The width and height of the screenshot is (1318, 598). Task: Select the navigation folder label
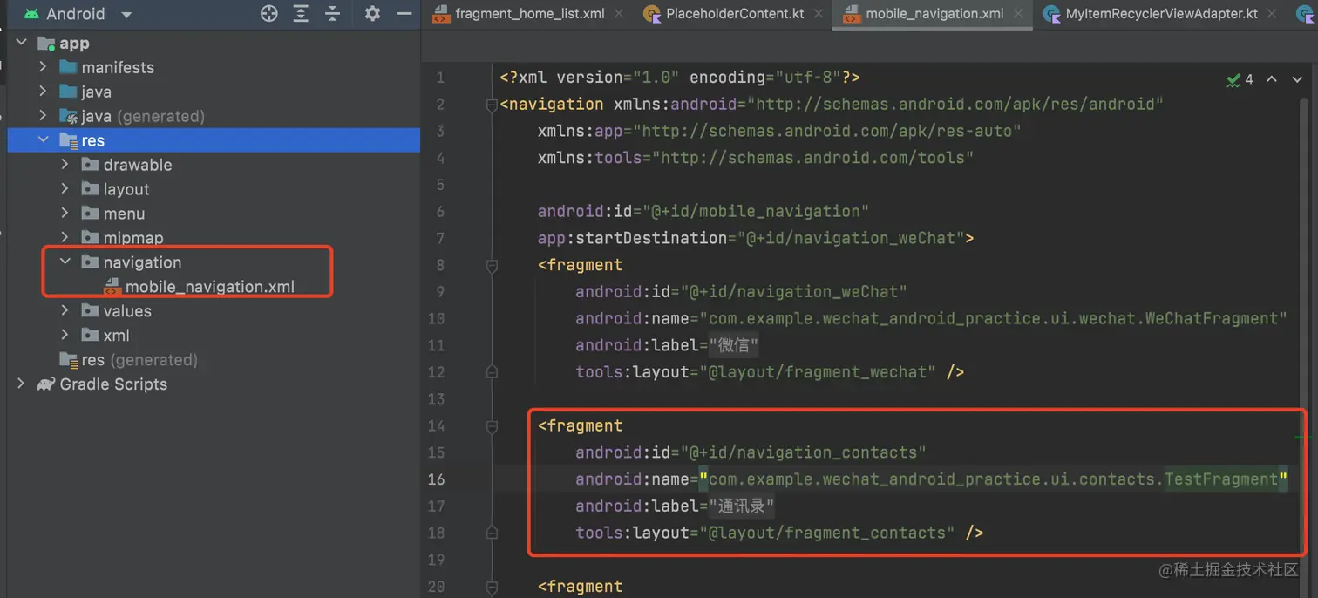[x=142, y=262]
